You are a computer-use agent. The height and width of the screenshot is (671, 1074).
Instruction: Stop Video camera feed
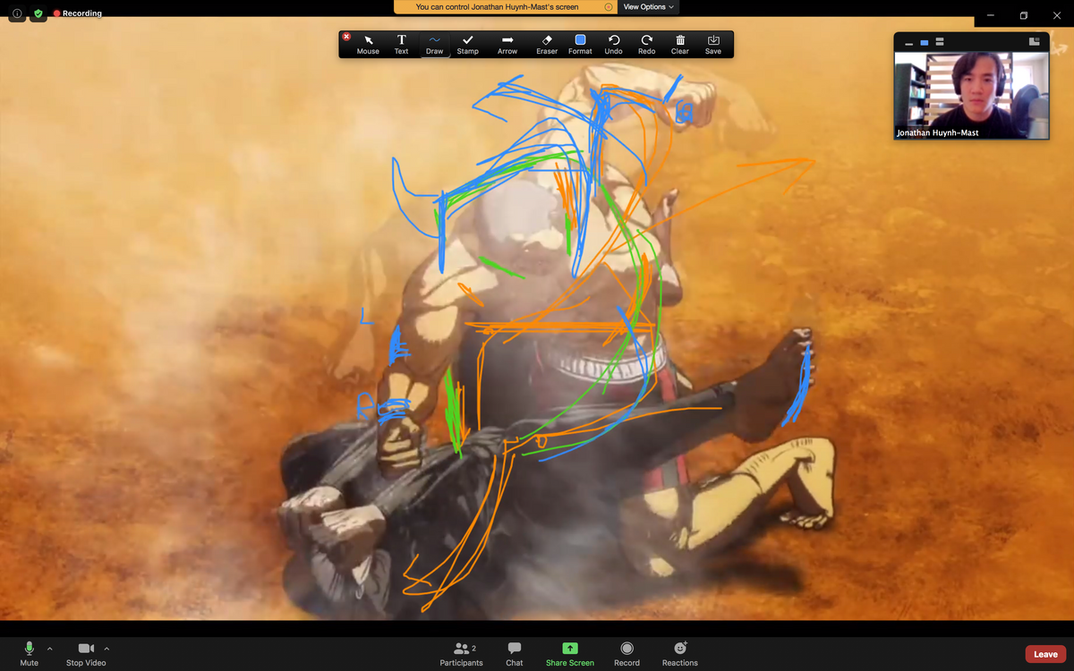tap(86, 653)
